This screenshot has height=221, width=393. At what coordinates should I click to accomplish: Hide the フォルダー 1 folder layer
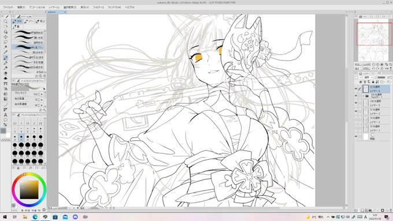356,96
